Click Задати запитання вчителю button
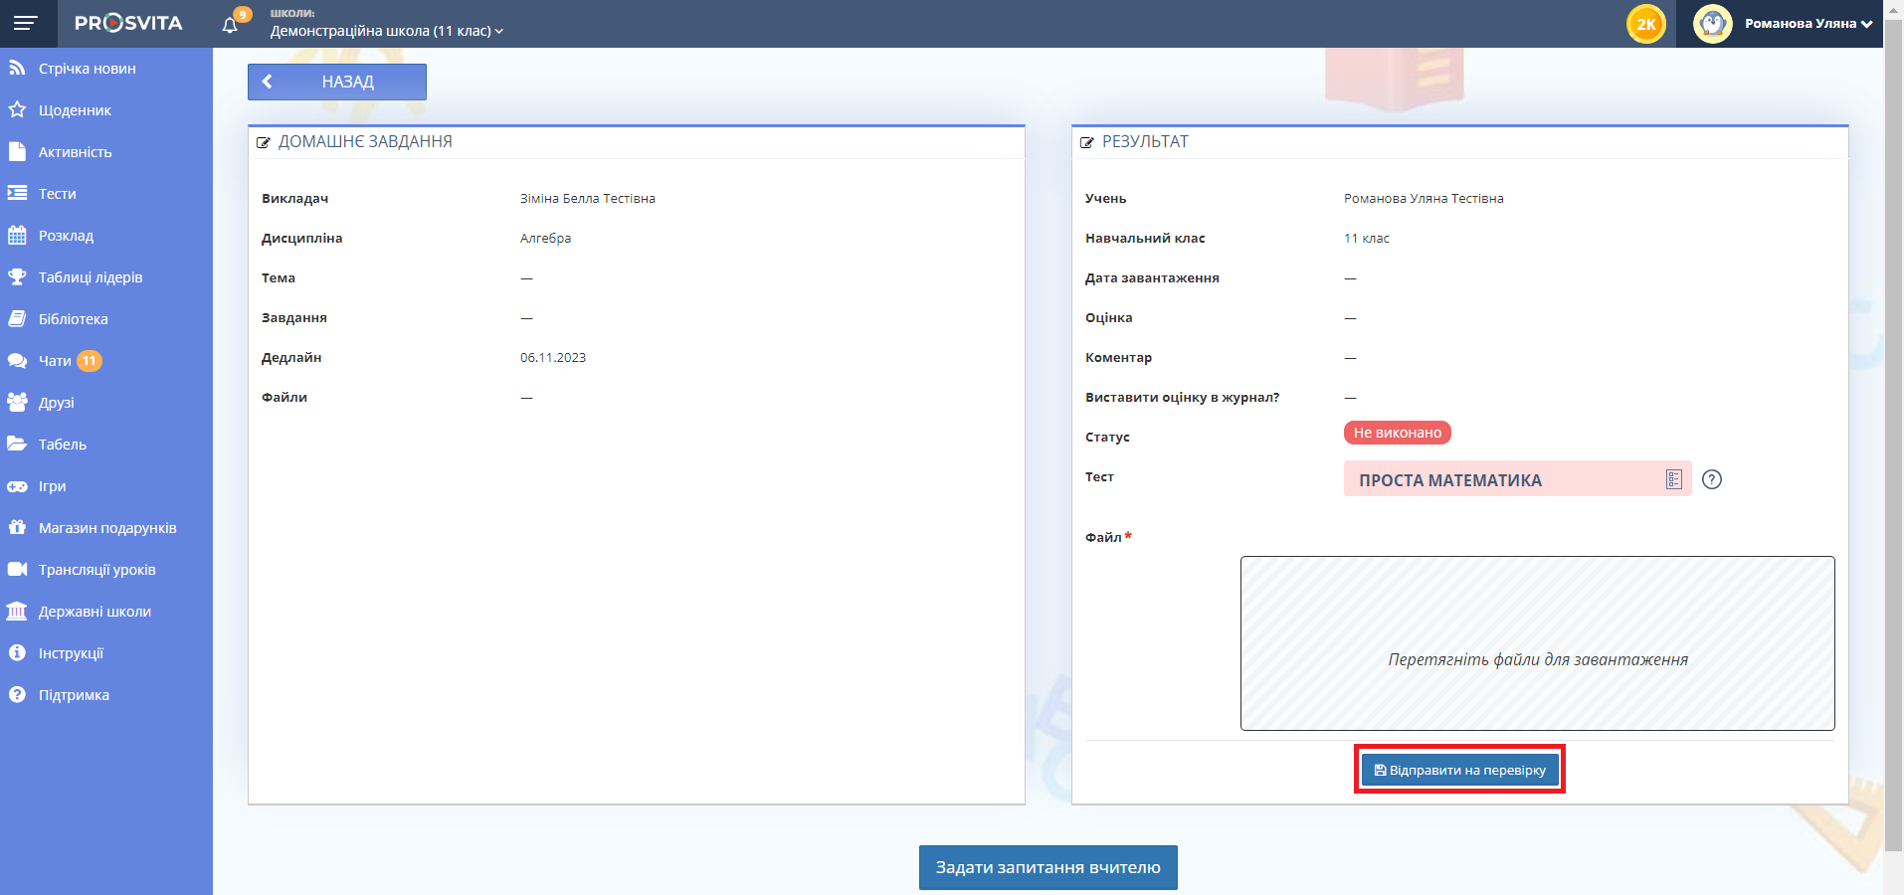This screenshot has width=1904, height=895. click(1047, 867)
